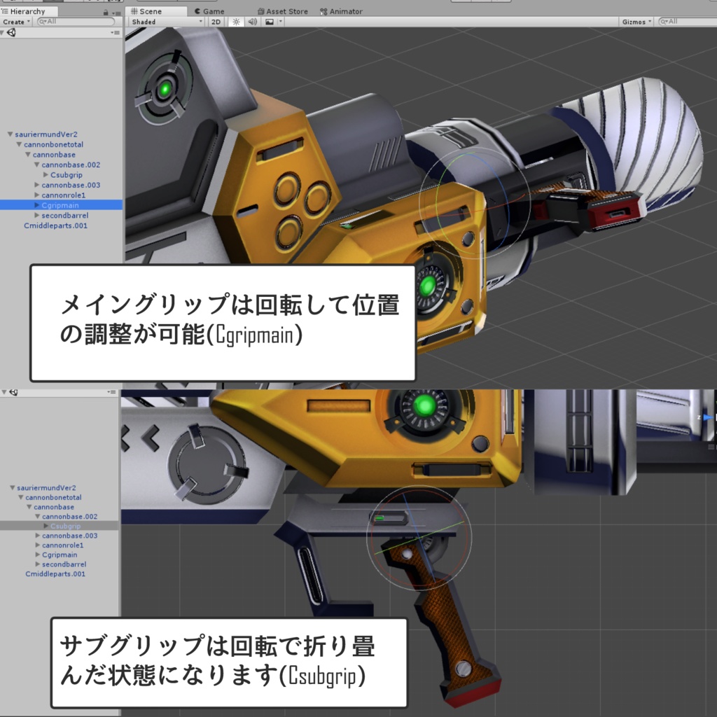Open the Hierarchy panel options menu icon
The width and height of the screenshot is (717, 717).
coord(117,13)
